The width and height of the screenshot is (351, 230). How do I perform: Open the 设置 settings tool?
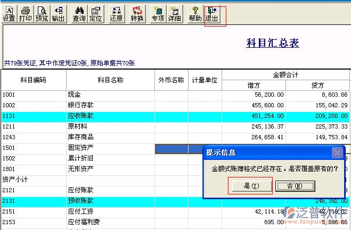tap(9, 14)
